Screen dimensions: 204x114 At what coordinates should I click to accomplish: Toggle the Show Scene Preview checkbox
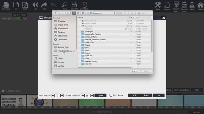tap(3, 91)
